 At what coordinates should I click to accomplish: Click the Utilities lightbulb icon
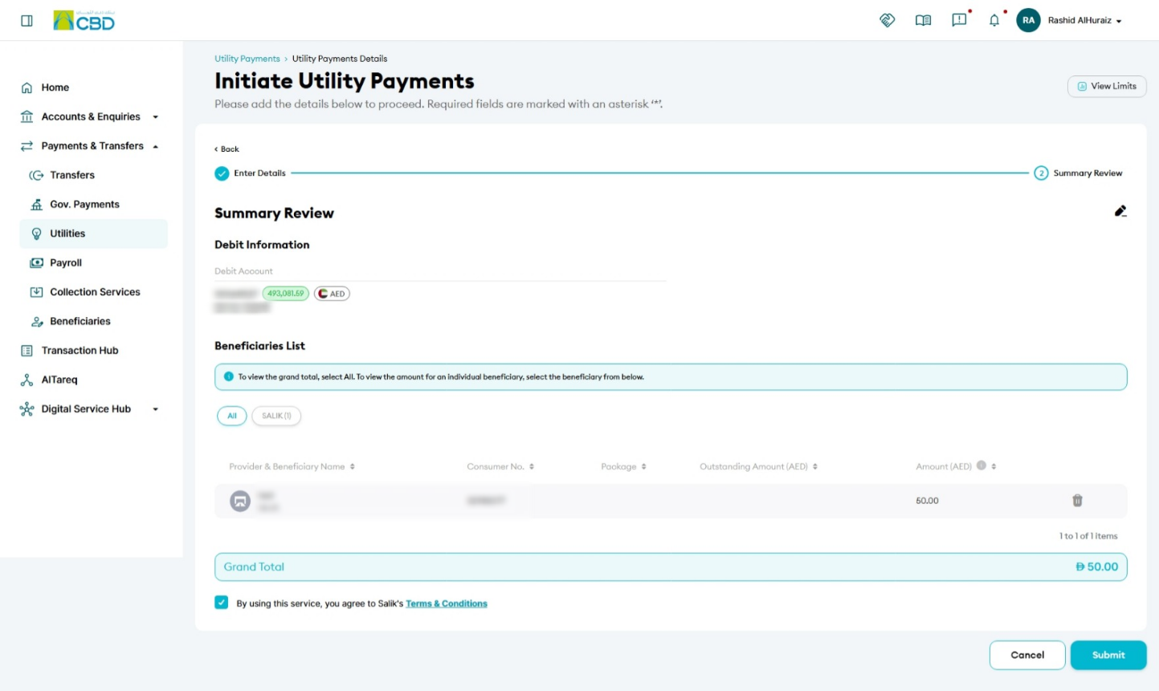tap(36, 234)
